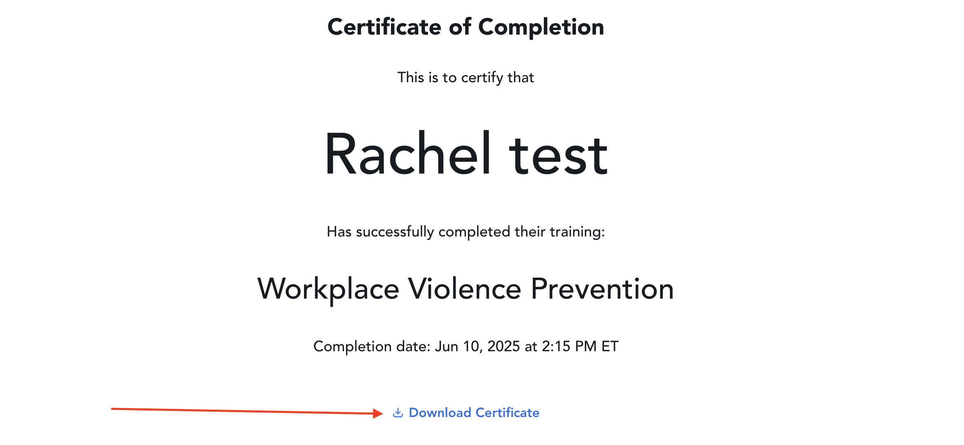
Task: Click the Certificate of Completion heading
Action: [x=466, y=27]
